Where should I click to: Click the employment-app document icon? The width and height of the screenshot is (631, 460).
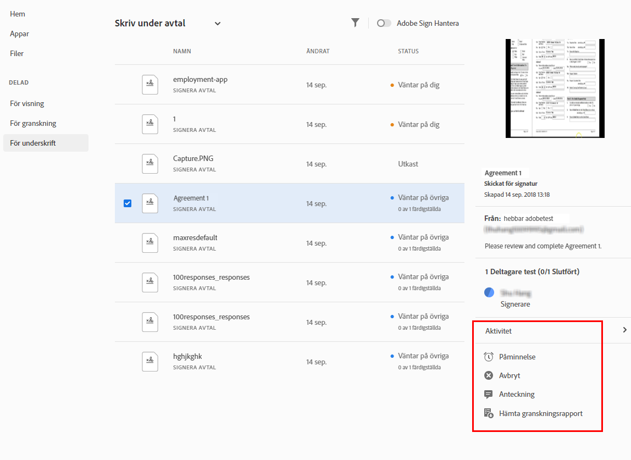150,85
